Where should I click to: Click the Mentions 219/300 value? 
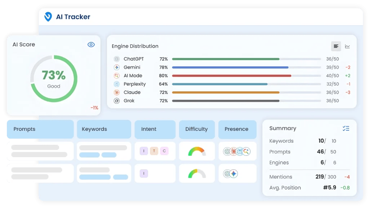point(326,177)
